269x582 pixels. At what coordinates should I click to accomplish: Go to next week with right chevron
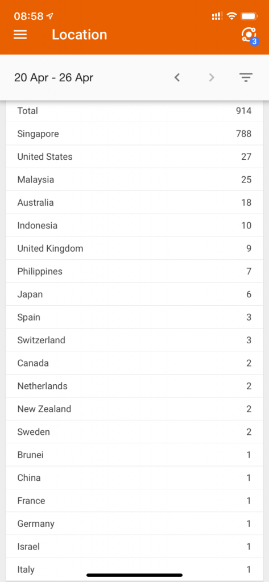(212, 77)
